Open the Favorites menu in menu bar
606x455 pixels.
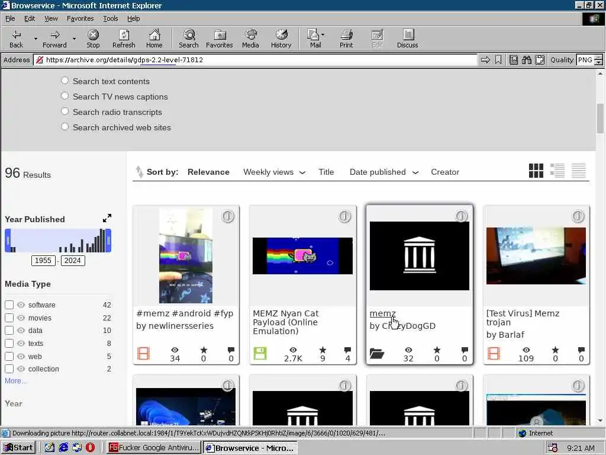[80, 18]
